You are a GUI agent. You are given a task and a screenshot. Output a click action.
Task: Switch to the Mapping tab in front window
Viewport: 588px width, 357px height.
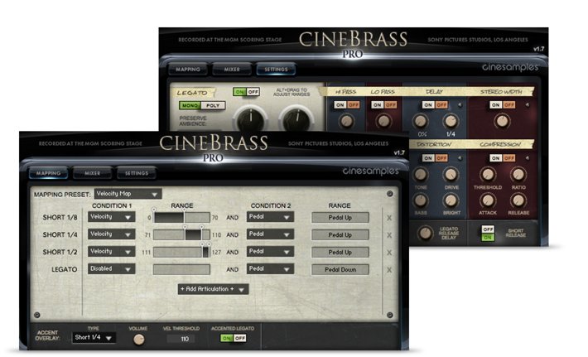pos(48,173)
